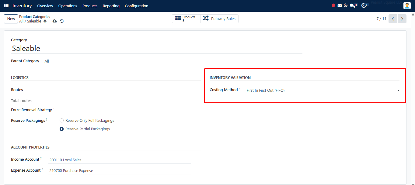Click the All / Saleable breadcrumb text
Screen dimensions: 415x185
point(30,21)
